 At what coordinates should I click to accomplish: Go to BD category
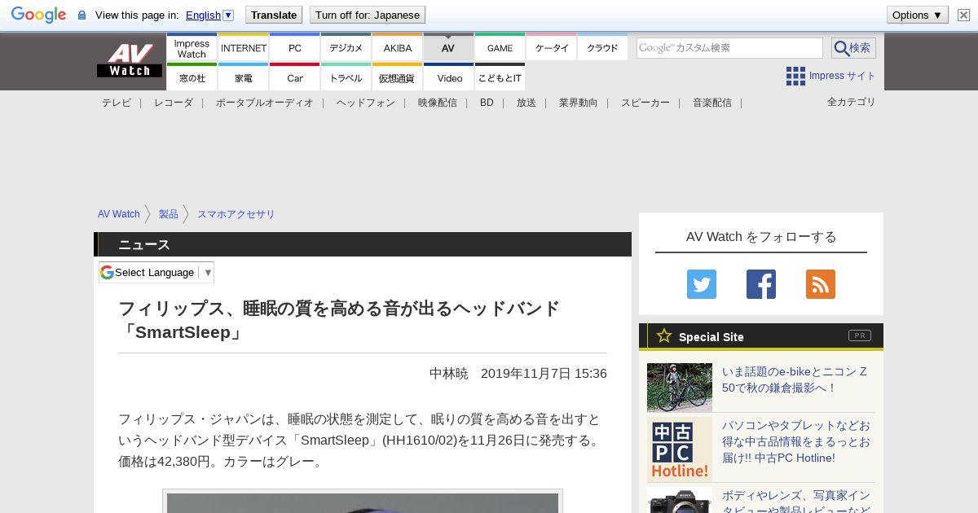pos(487,103)
